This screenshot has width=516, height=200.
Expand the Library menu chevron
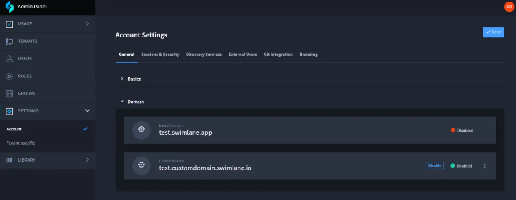coord(87,160)
